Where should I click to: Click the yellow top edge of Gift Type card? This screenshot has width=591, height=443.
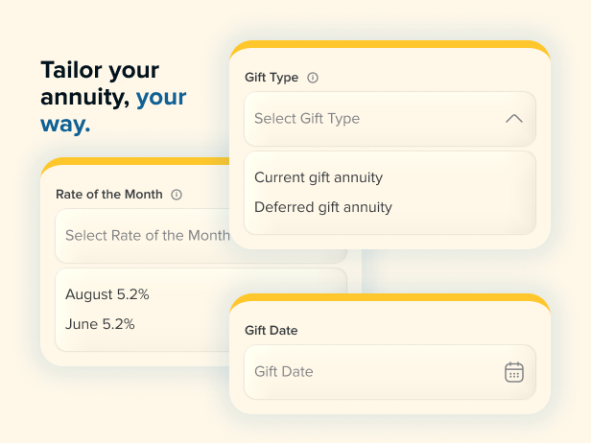[390, 46]
